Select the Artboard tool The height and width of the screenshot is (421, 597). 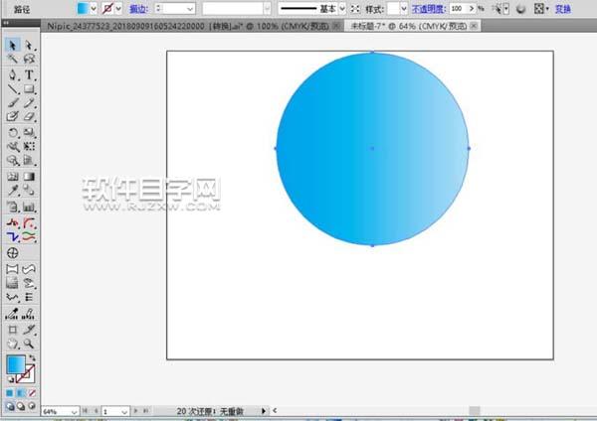pyautogui.click(x=13, y=330)
